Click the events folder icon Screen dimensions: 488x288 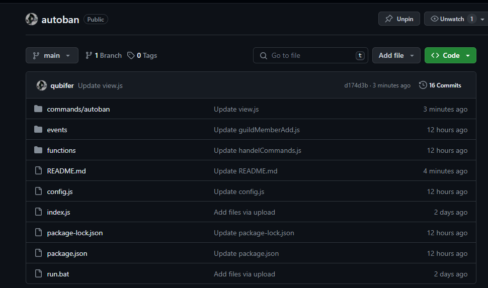pyautogui.click(x=38, y=130)
